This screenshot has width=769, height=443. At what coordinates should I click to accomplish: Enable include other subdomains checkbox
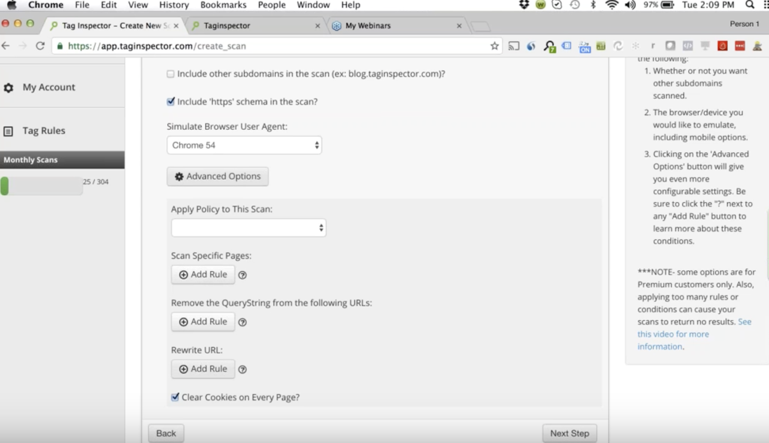click(171, 74)
